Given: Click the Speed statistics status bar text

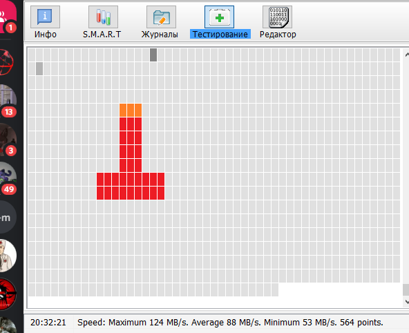Looking at the screenshot, I should 230,323.
